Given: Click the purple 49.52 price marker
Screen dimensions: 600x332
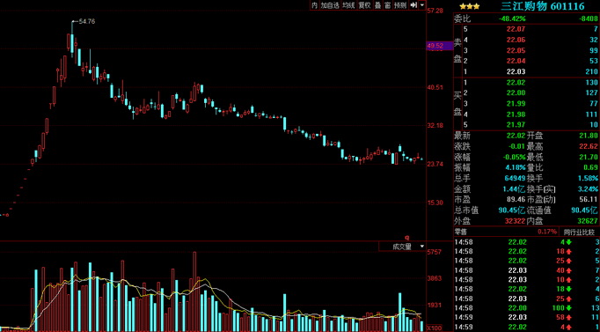Looking at the screenshot, I should 440,46.
